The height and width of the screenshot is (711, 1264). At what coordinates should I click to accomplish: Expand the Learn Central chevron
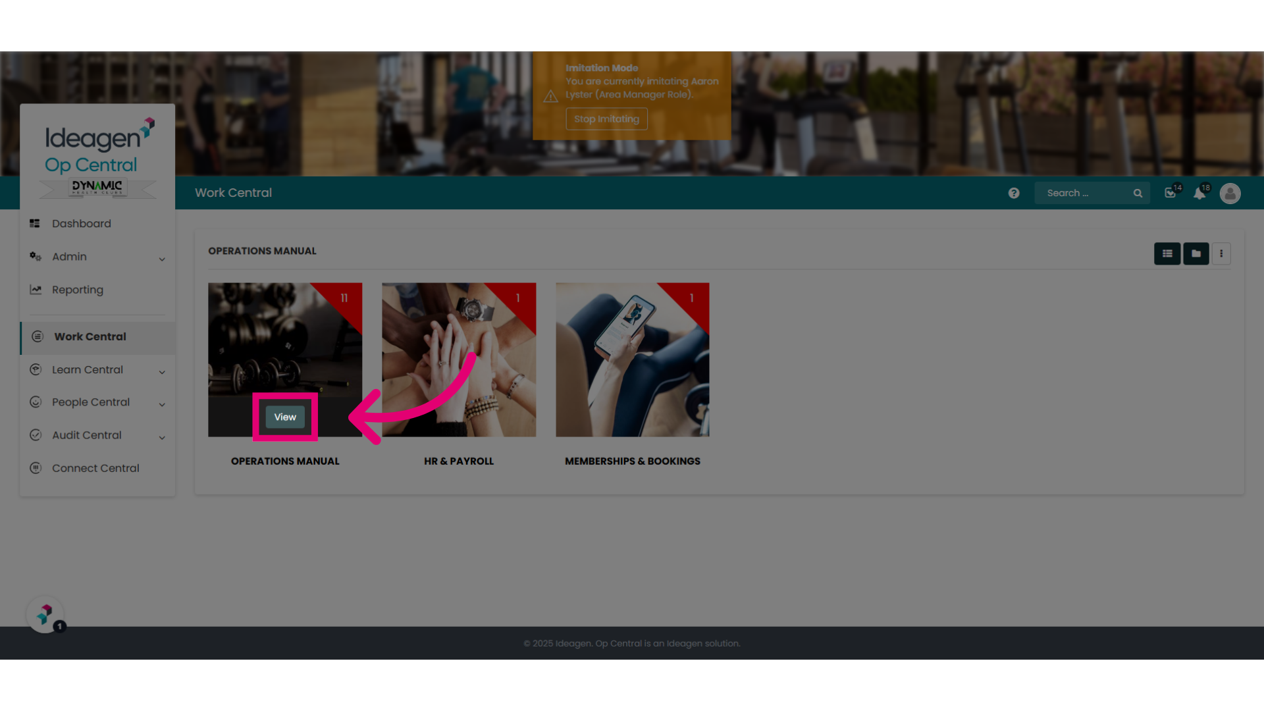(162, 372)
